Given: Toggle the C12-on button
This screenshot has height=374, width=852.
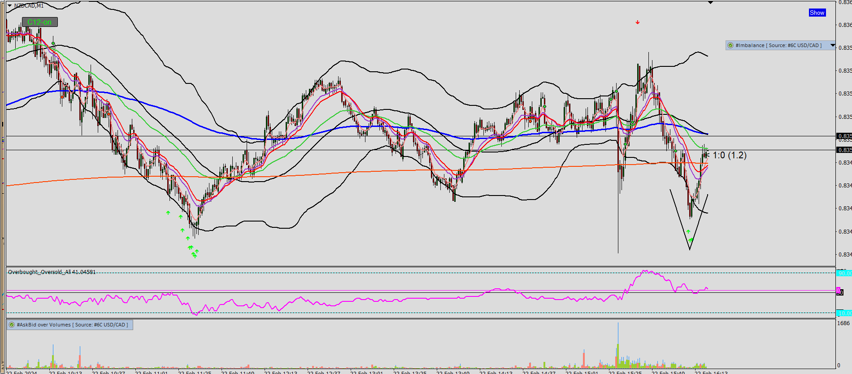Looking at the screenshot, I should (39, 22).
